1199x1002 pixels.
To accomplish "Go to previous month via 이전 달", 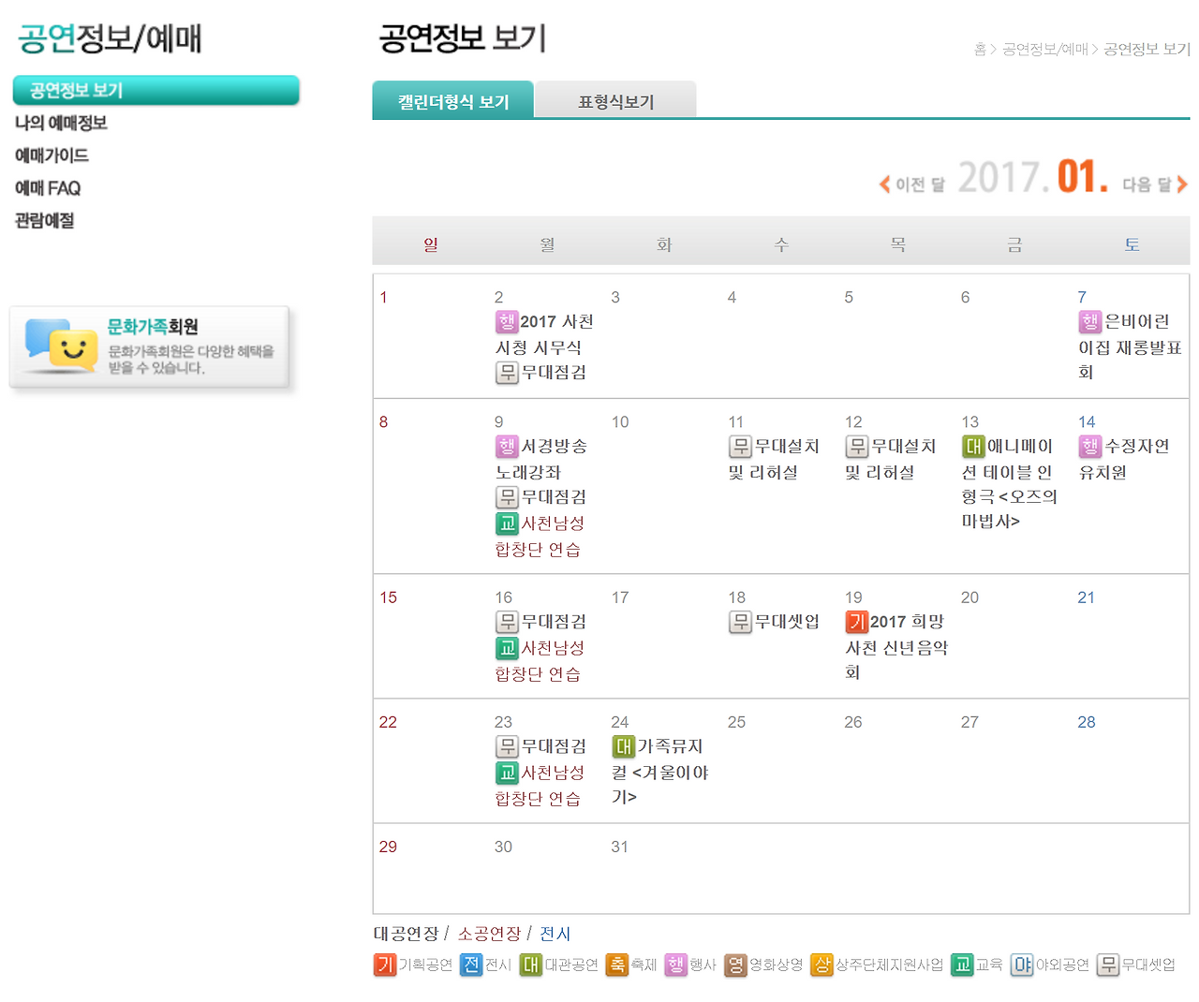I will [915, 184].
